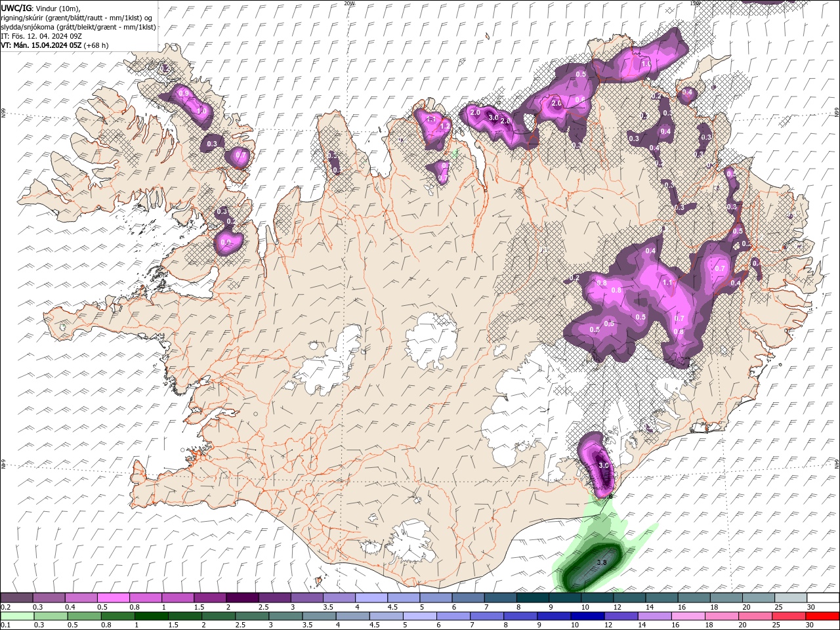840x630 pixels.
Task: Select the VT: Mán. 15.04.2024 05Z valid time
Action: 41,45
